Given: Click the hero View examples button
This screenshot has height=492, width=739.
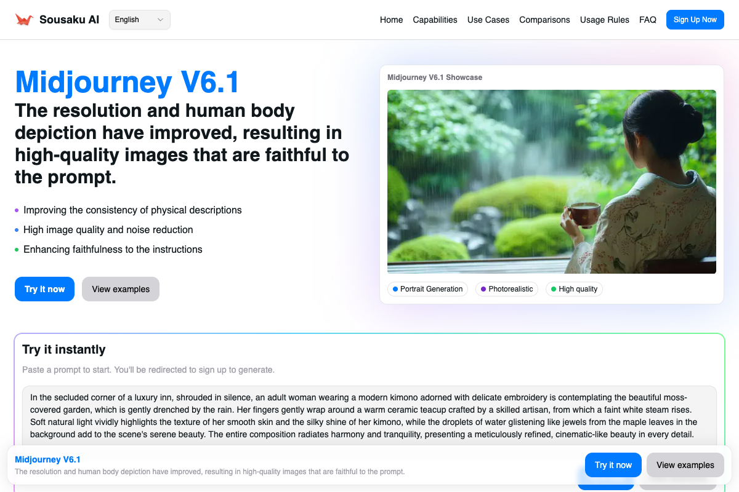Looking at the screenshot, I should [121, 289].
